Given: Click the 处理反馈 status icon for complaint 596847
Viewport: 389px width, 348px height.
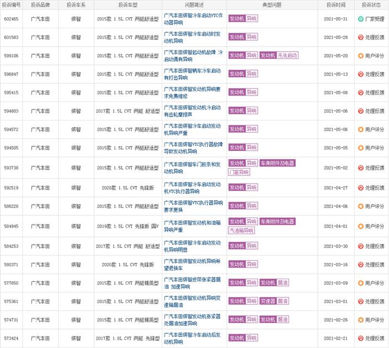Looking at the screenshot, I should tap(361, 74).
